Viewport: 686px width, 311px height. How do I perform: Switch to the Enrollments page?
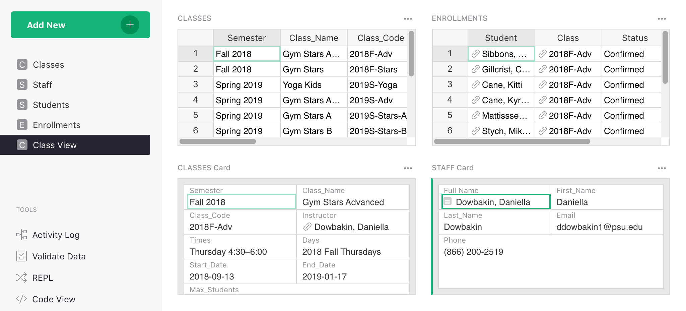pos(56,125)
